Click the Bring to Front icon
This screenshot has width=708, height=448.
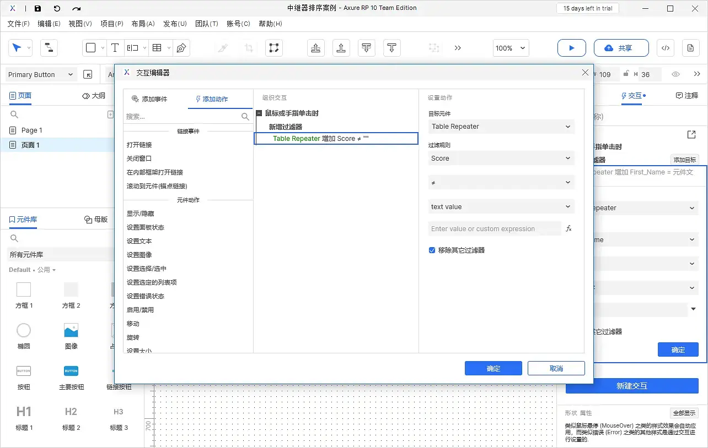[315, 48]
